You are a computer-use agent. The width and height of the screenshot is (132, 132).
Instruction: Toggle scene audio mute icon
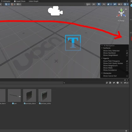pyautogui.click(x=104, y=4)
